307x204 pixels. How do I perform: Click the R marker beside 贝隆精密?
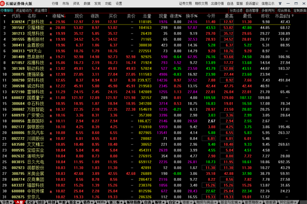coord(51,28)
